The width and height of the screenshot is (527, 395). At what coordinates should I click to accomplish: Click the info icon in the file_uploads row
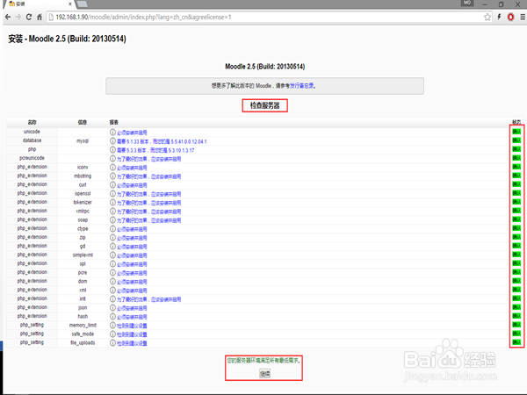click(113, 343)
